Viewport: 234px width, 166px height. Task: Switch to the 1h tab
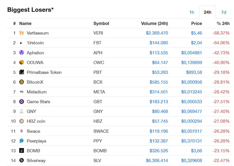[192, 12]
